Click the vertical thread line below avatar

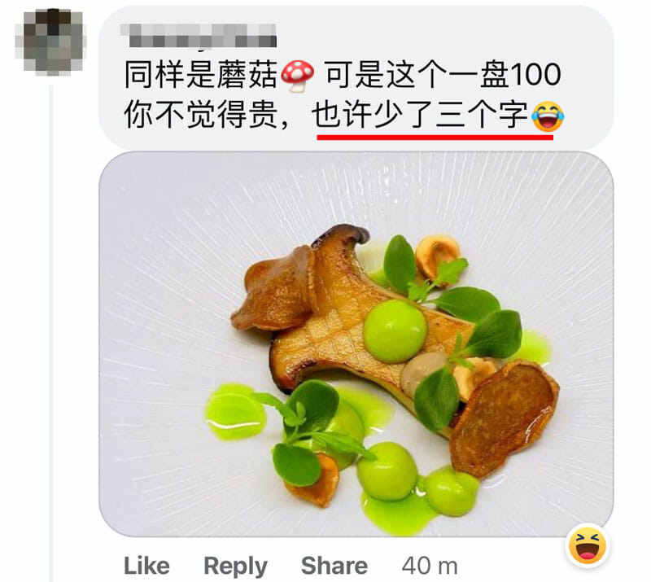[x=51, y=332]
